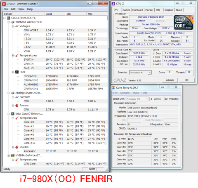Open the Hardware Monitor View menu

click(x=21, y=9)
